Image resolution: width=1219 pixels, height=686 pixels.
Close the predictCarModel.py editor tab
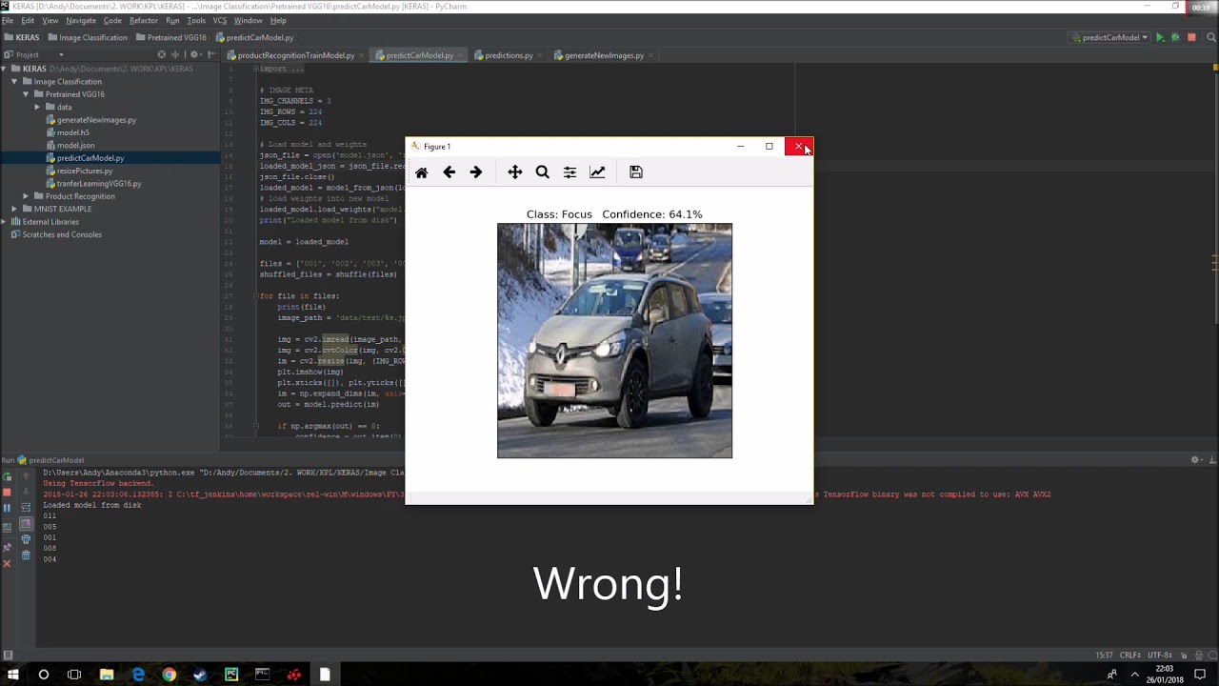pyautogui.click(x=460, y=55)
